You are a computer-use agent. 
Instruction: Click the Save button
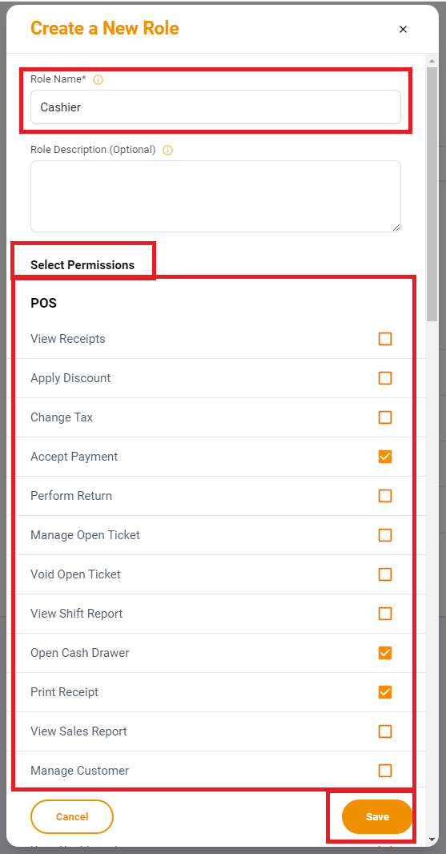(377, 816)
